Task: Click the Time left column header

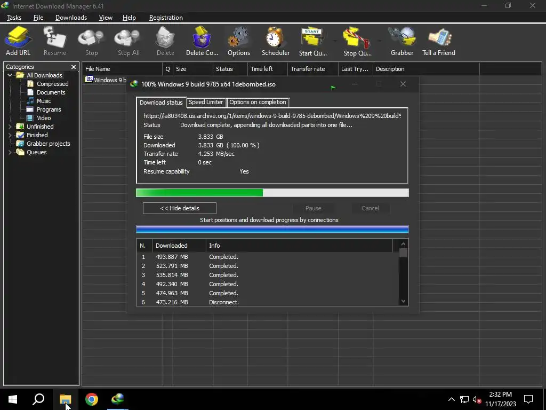Action: pyautogui.click(x=268, y=69)
